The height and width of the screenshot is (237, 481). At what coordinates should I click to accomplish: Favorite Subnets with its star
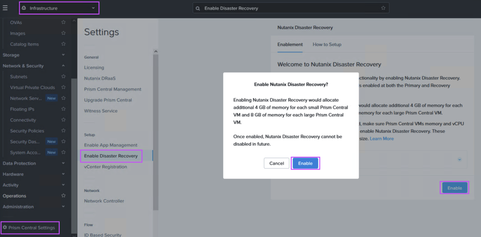pos(63,76)
